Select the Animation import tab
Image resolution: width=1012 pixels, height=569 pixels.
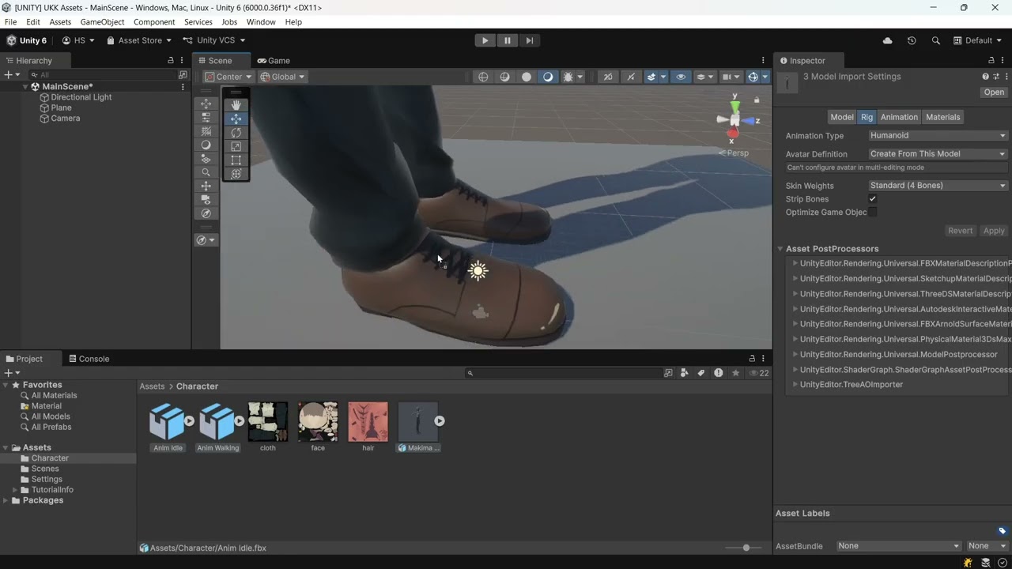pyautogui.click(x=899, y=117)
